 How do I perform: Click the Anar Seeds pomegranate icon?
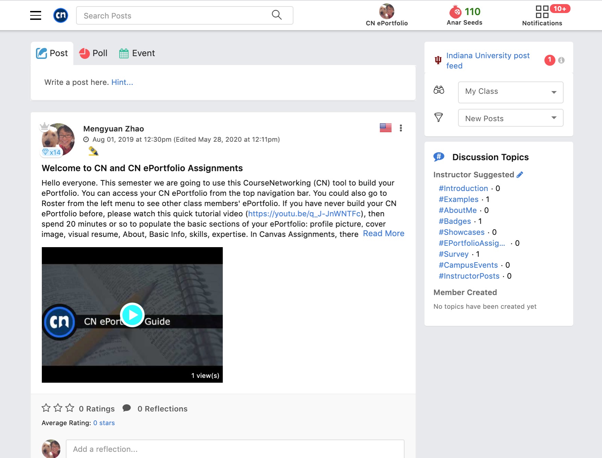(455, 12)
